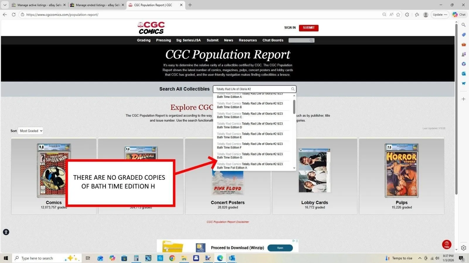Open the Sort 'Most Graded' dropdown

click(x=30, y=131)
